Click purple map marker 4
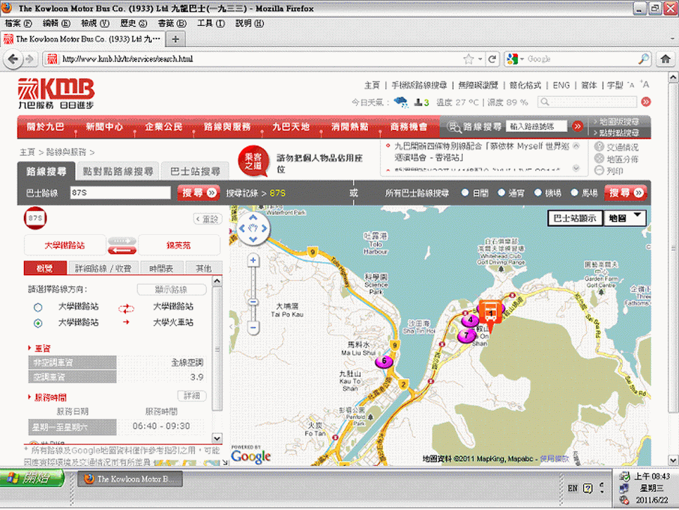The image size is (679, 510). click(x=470, y=320)
